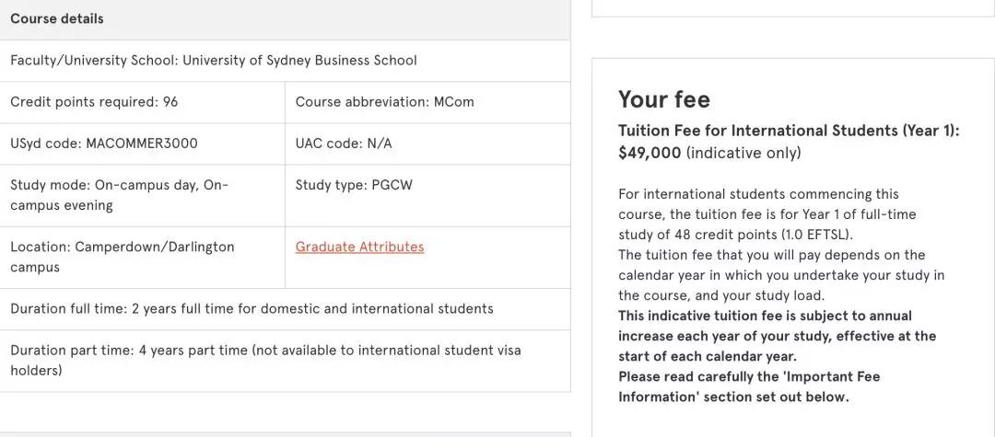
Task: Select the $49,000 fee amount
Action: point(650,153)
